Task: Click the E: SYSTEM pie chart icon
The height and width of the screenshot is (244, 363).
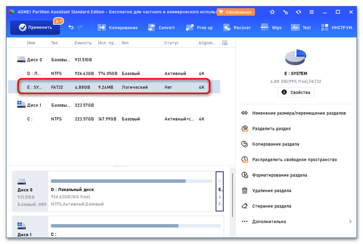Action: 295,57
